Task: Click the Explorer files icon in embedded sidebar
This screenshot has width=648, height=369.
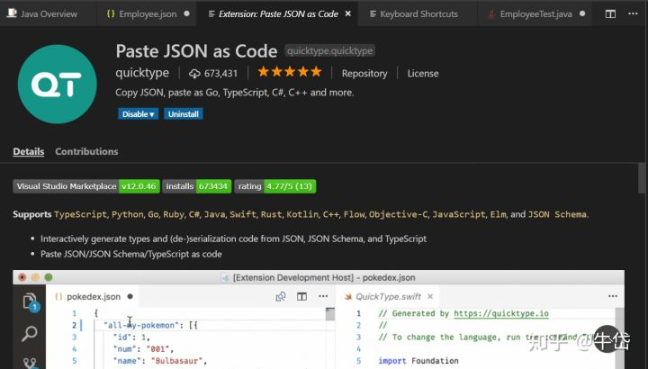Action: [31, 302]
